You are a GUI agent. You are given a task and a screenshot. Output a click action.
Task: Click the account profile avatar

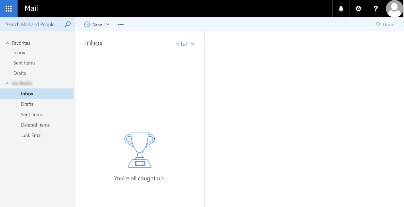394,9
